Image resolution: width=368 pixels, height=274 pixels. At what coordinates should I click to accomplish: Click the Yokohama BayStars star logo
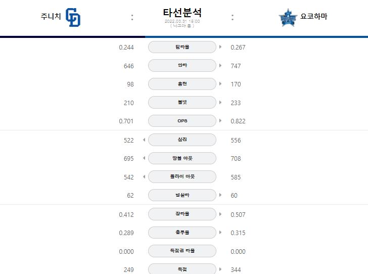click(288, 18)
